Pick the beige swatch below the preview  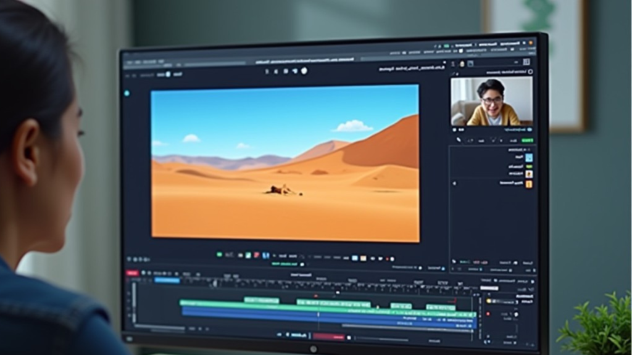(x=363, y=258)
